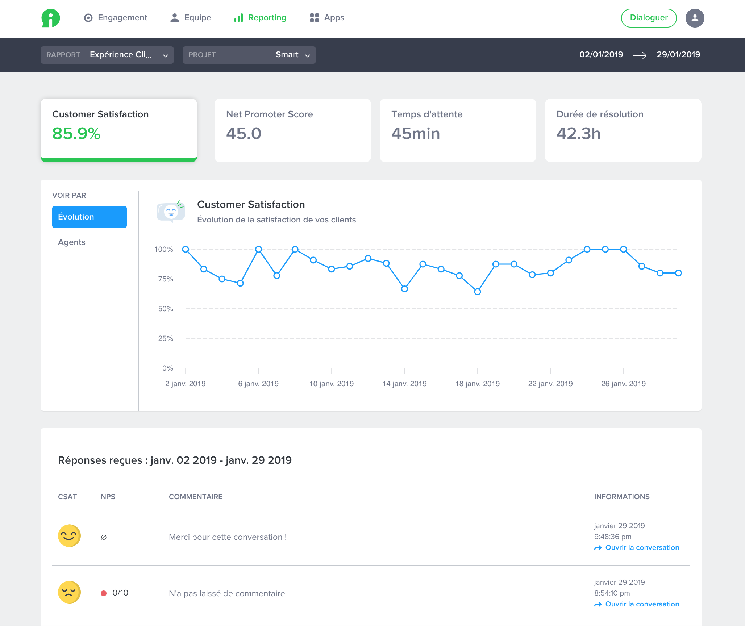The height and width of the screenshot is (626, 745).
Task: Click the green iAdvize logo
Action: pyautogui.click(x=50, y=18)
